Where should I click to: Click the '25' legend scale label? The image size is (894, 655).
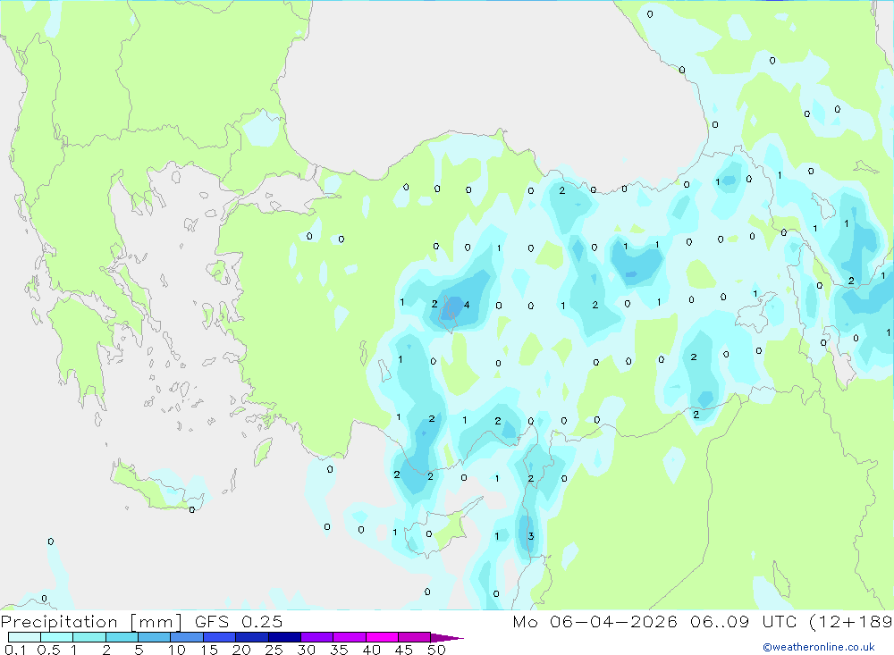[274, 650]
